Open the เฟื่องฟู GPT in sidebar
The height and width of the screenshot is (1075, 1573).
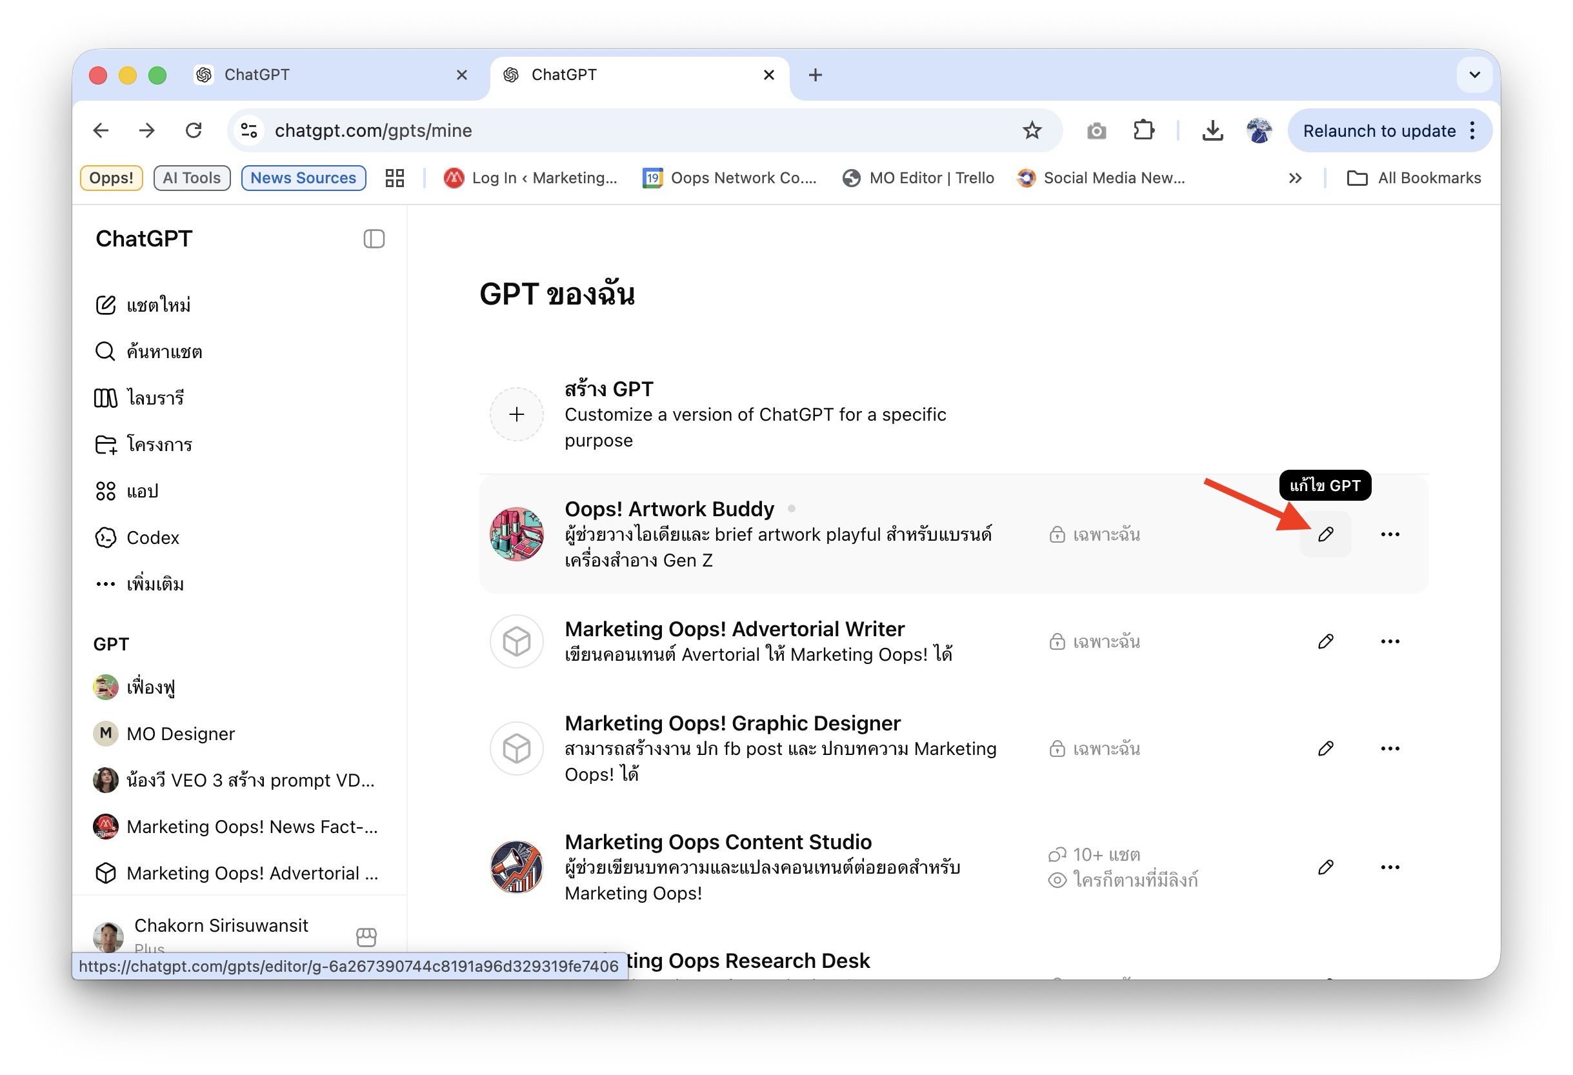pos(134,687)
